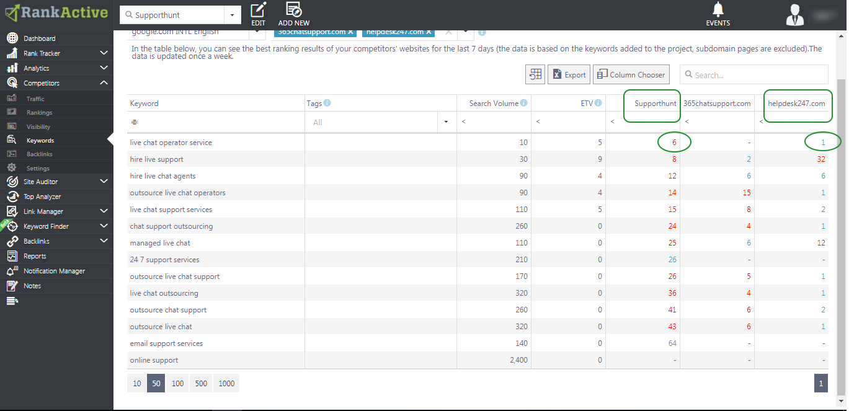This screenshot has height=411, width=849.
Task: Select page 1 in pagination
Action: (821, 383)
